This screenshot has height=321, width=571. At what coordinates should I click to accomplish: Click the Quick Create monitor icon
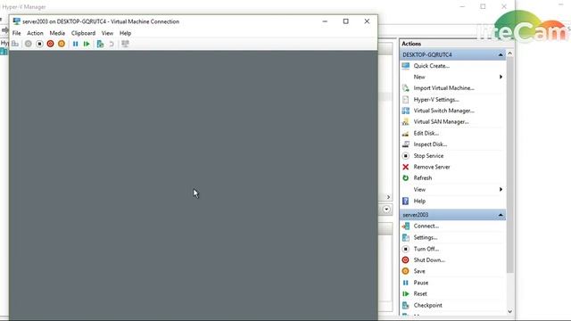tap(405, 66)
